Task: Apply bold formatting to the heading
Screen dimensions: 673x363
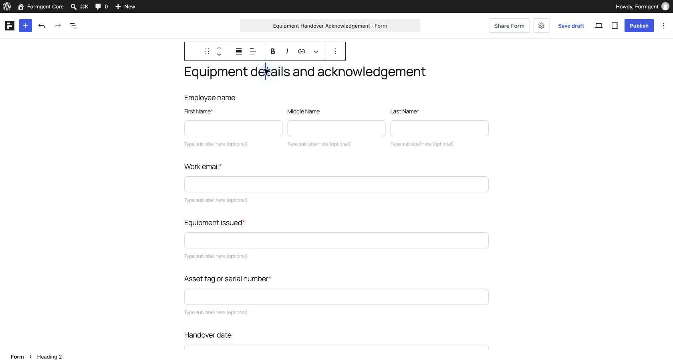Action: [x=273, y=51]
